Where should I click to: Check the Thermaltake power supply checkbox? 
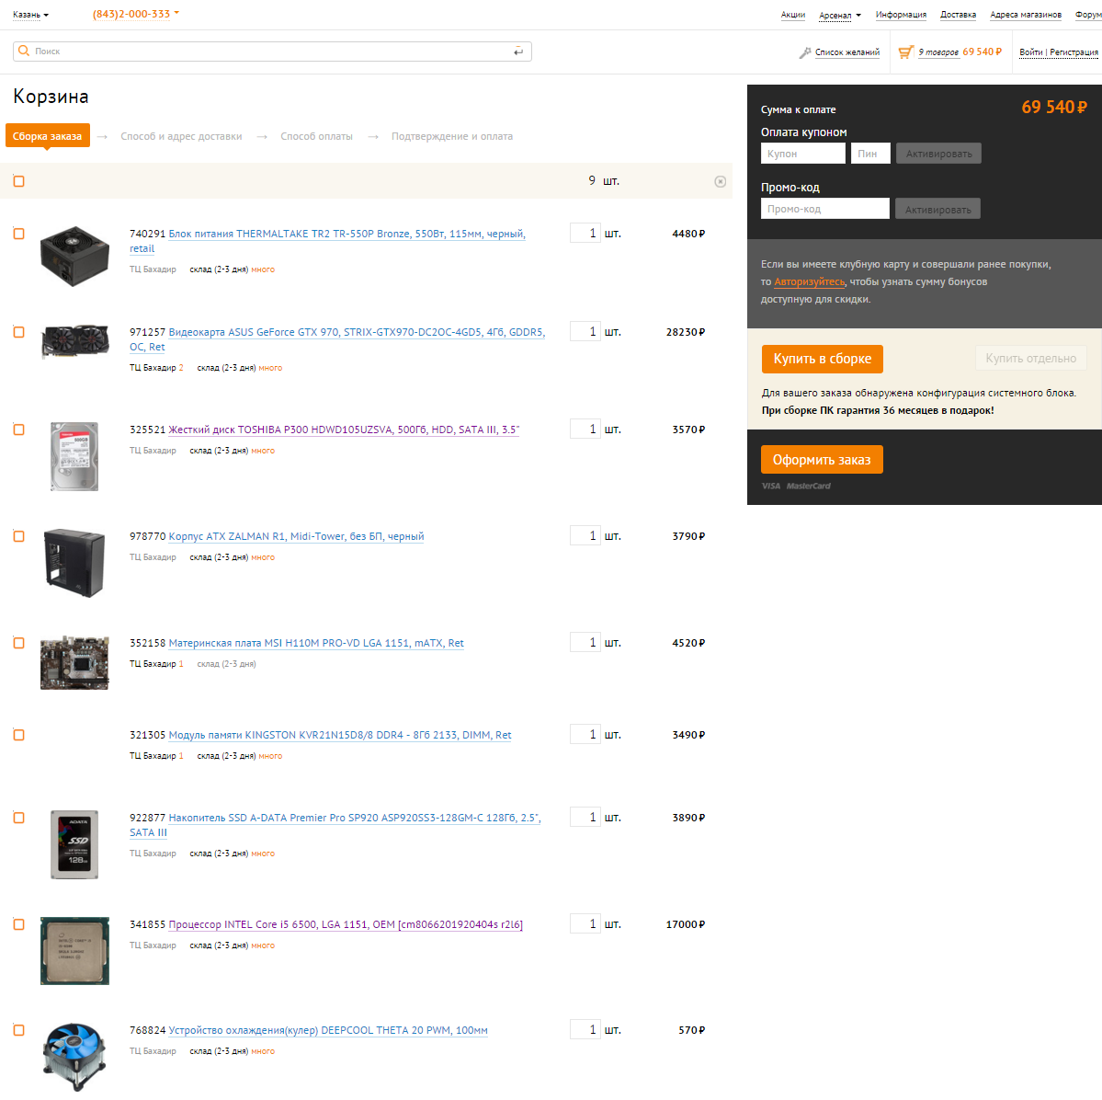(19, 234)
